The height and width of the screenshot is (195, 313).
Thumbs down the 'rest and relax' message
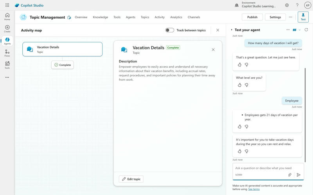point(246,151)
